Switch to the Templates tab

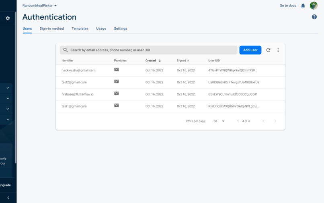[x=80, y=28]
